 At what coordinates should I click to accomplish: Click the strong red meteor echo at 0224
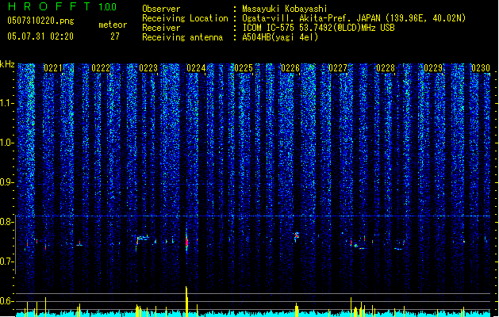[186, 243]
